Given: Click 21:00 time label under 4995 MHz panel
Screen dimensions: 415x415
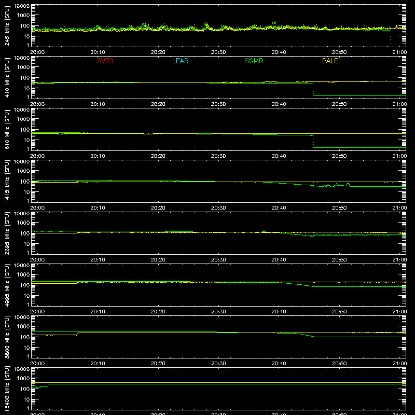Looking at the screenshot, I should [x=399, y=312].
